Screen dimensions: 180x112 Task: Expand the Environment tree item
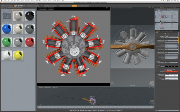pos(157,28)
